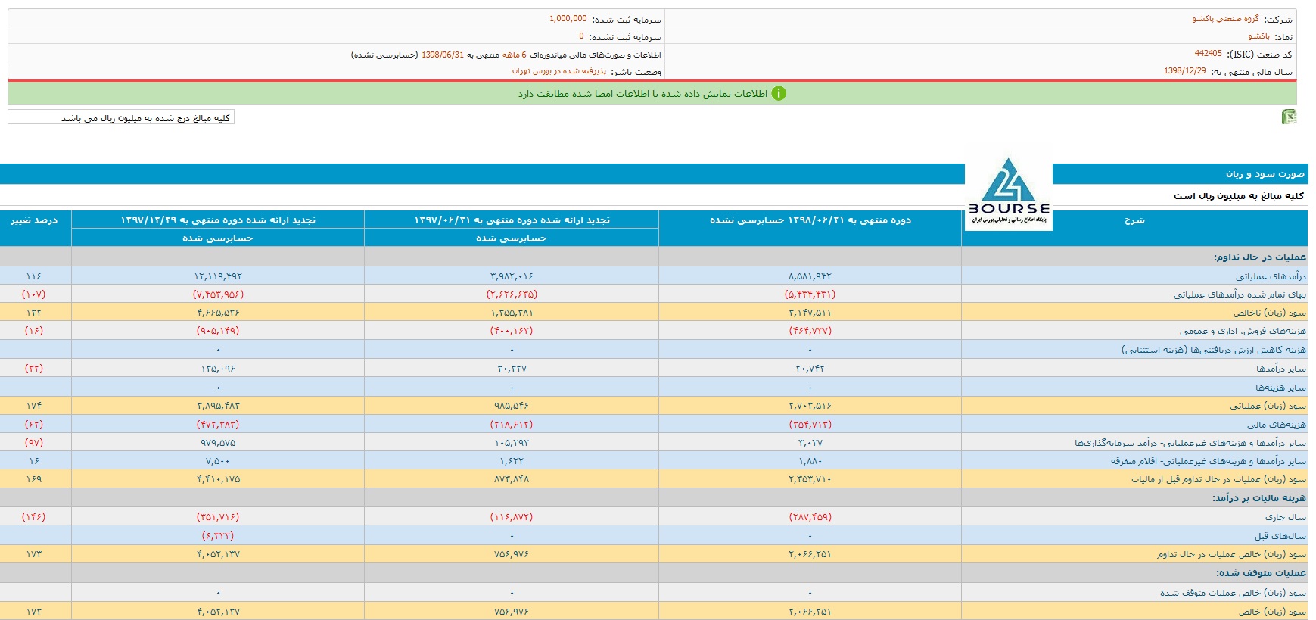Click the عملیات متوقف شده section row

(x=654, y=573)
